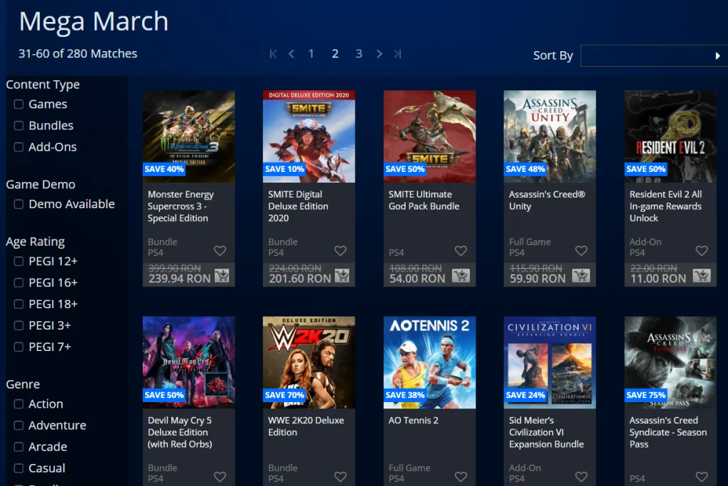Click the 239.94 RON price
Viewport: 728px width, 486px height.
179,279
